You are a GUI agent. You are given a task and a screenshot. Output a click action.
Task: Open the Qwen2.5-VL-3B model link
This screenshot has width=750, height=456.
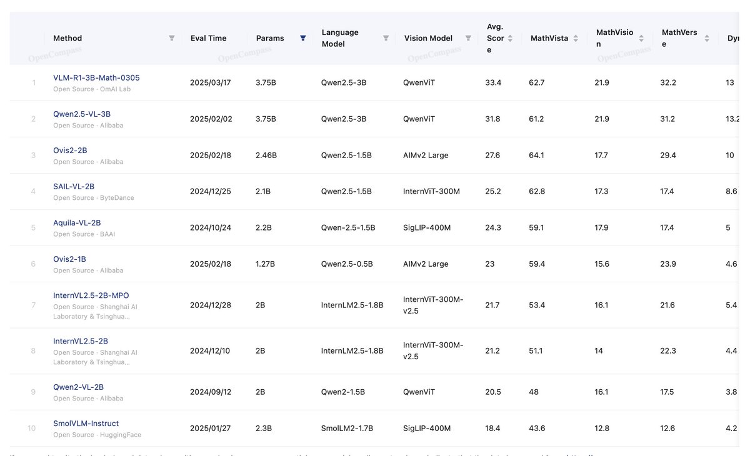82,114
